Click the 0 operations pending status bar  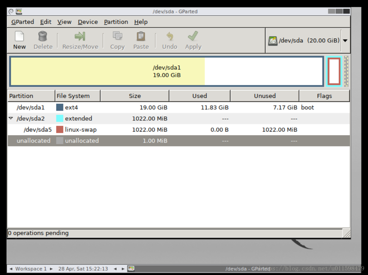[x=175, y=233]
